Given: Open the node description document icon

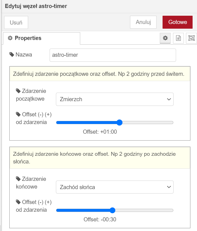Looking at the screenshot, I should pyautogui.click(x=178, y=38).
